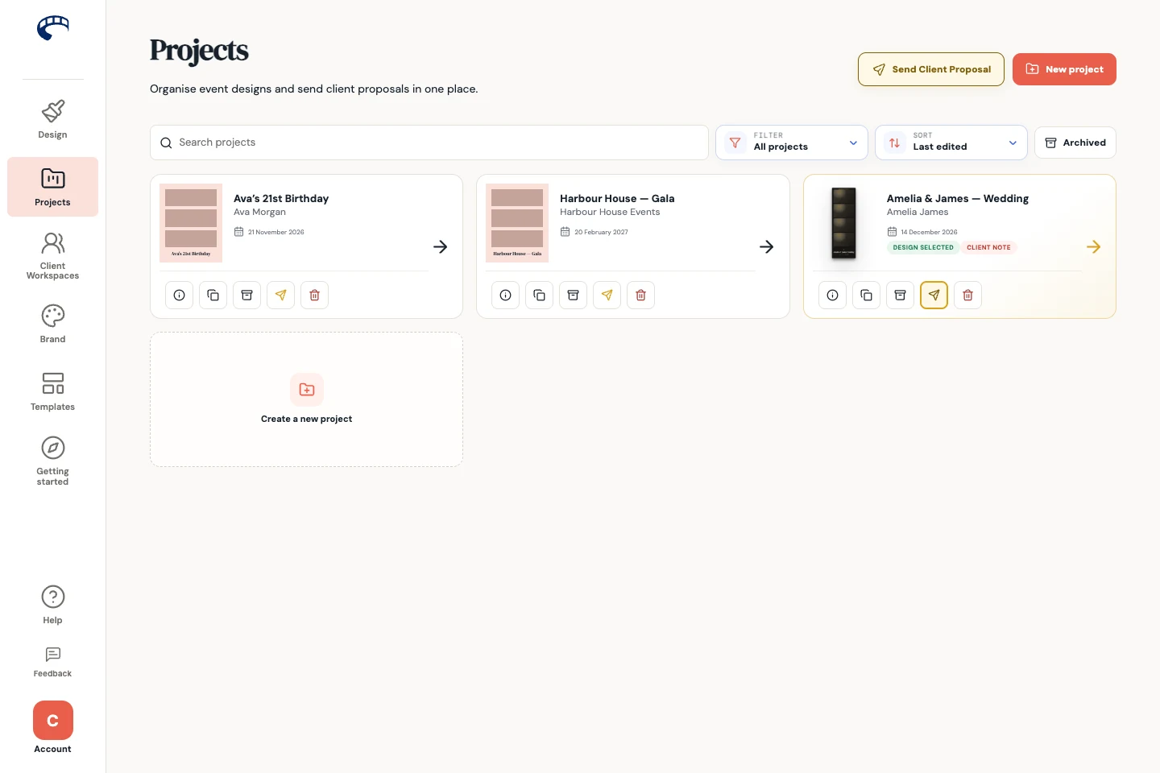
Task: Open the Design section in sidebar
Action: tap(52, 119)
